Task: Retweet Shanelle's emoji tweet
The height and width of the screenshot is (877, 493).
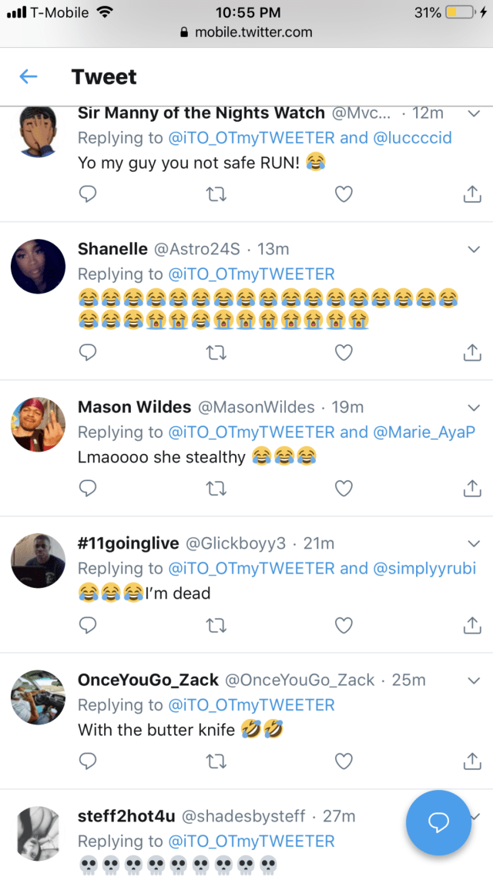Action: [216, 352]
